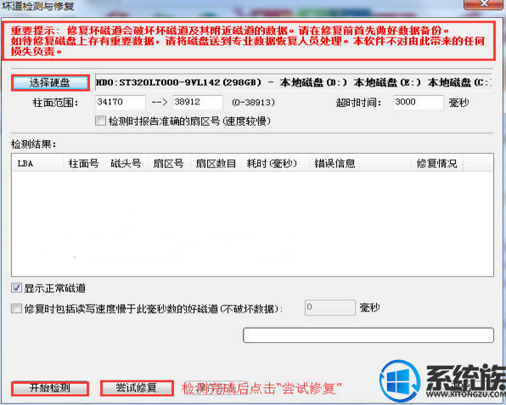
Task: Select the LBA column header
Action: 37,163
